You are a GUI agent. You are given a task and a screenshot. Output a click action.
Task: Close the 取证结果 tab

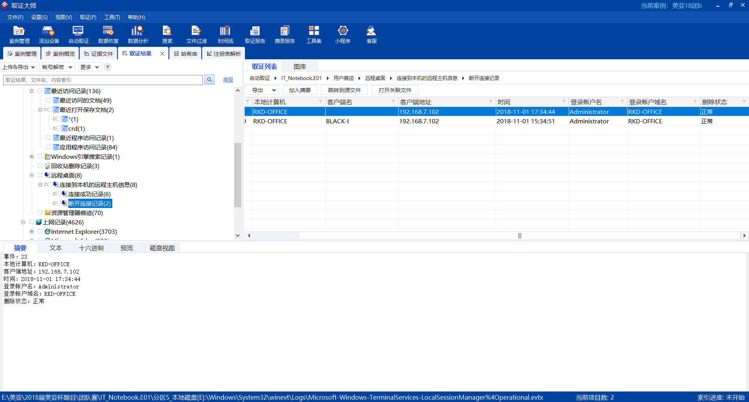(x=162, y=54)
